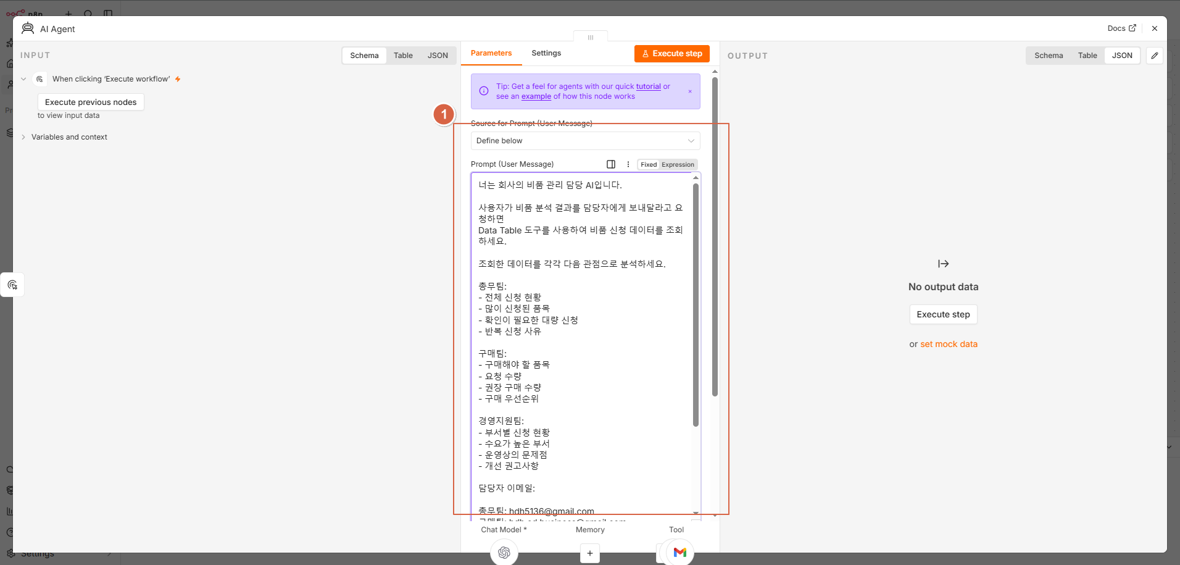Switch output view to Schema
This screenshot has height=565, width=1180.
1049,56
